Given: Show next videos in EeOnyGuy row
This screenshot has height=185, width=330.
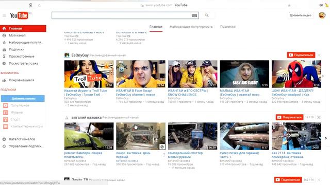Looking at the screenshot, I should 323,76.
